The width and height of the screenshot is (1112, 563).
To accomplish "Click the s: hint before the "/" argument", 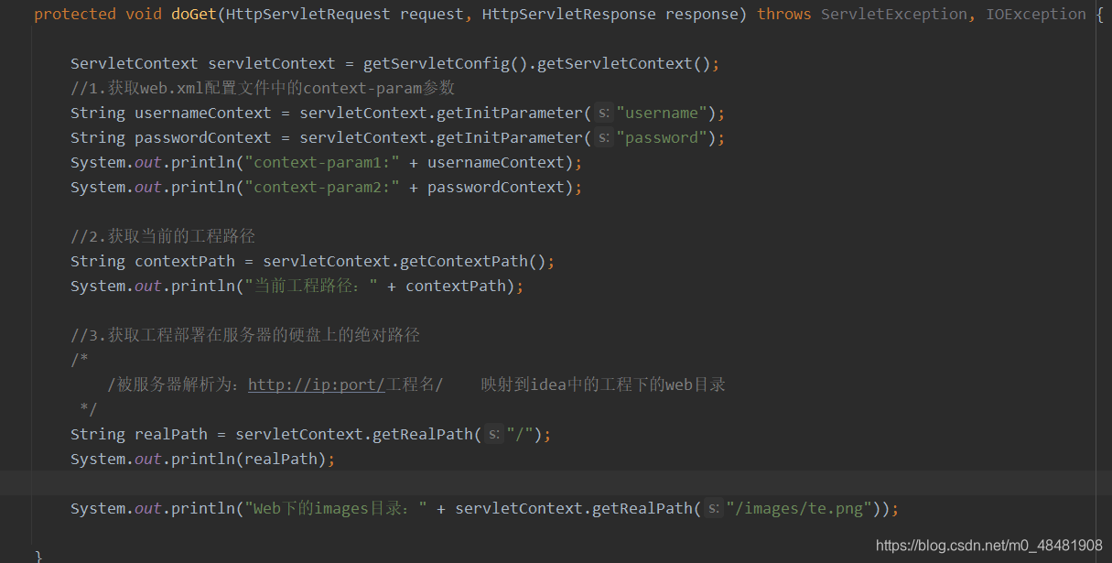I will pyautogui.click(x=493, y=434).
